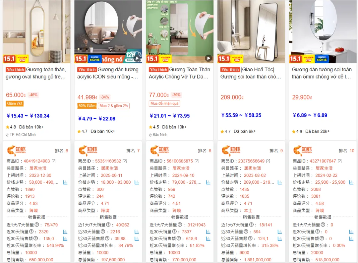Open external link for product ID 40419124903
The height and width of the screenshot is (263, 358).
click(x=53, y=161)
